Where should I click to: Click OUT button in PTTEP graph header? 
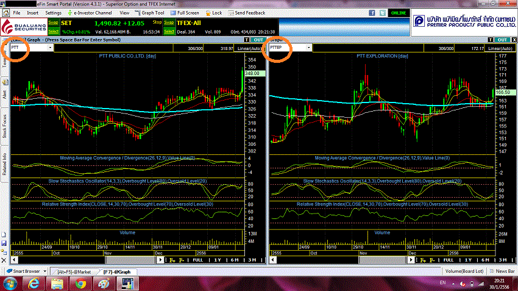click(502, 40)
